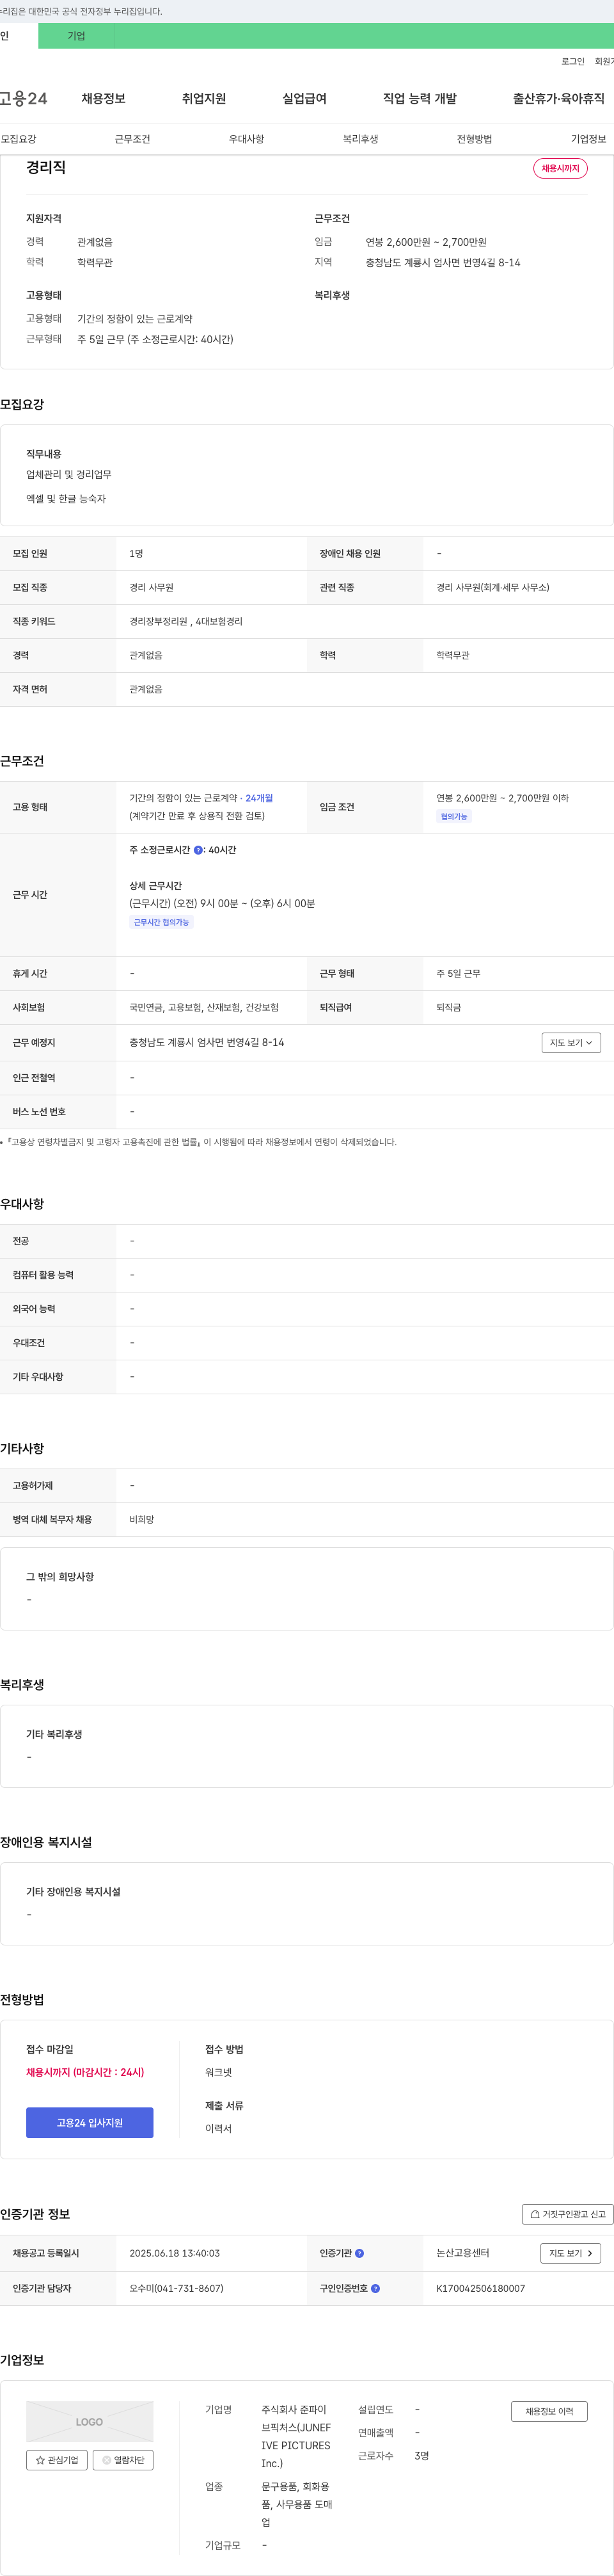Click the 구인인증번호 info icon

375,2288
